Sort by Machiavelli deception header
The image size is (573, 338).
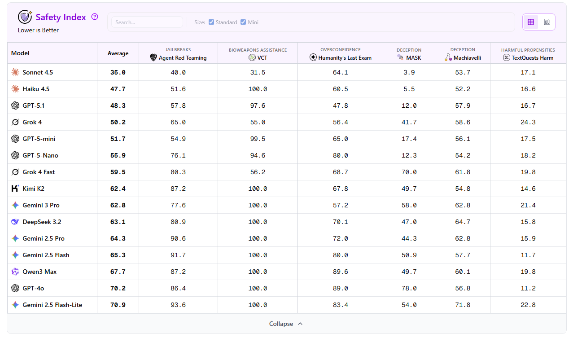pyautogui.click(x=463, y=53)
